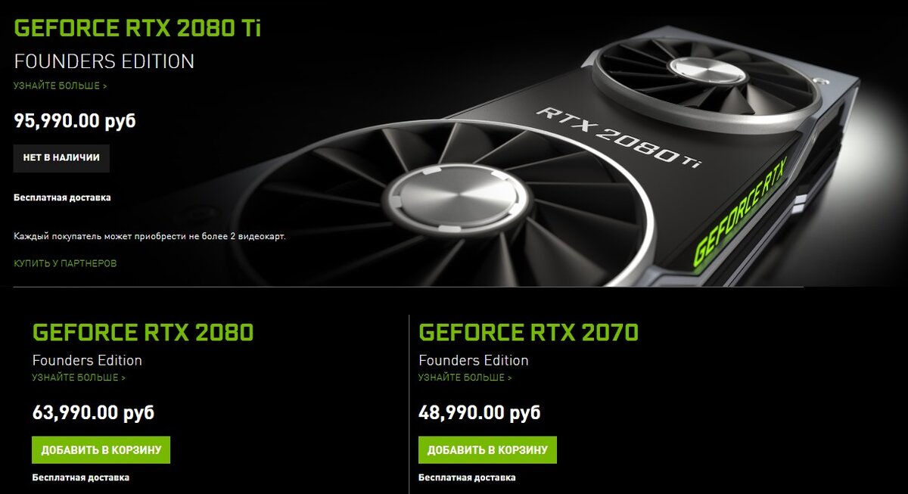908x494 pixels.
Task: Click the 'НЕТ В НАЛИЧИИ' button
Action: 61,159
